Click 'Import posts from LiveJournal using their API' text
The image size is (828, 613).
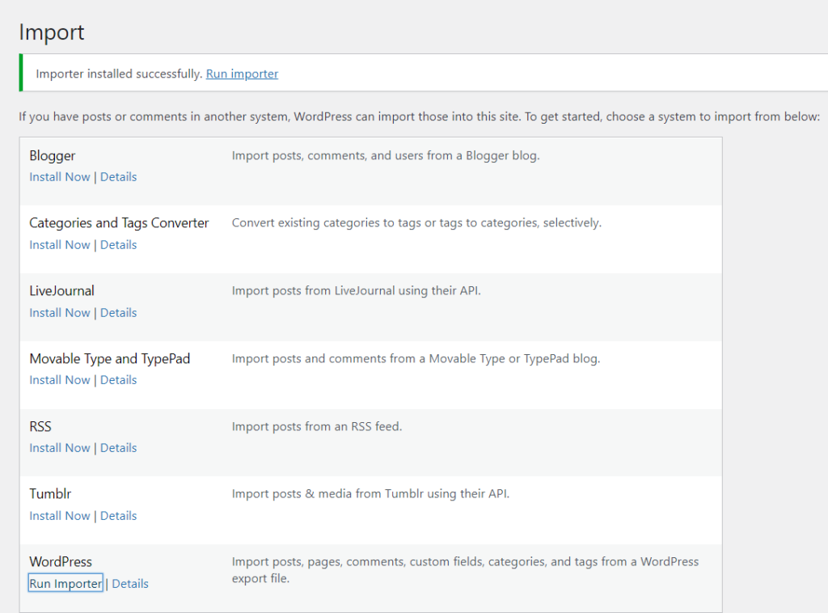[x=356, y=291]
